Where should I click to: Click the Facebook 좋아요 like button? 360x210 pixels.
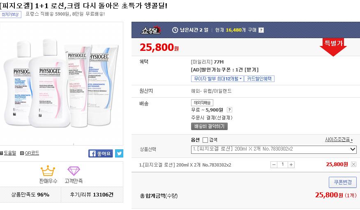point(101,153)
